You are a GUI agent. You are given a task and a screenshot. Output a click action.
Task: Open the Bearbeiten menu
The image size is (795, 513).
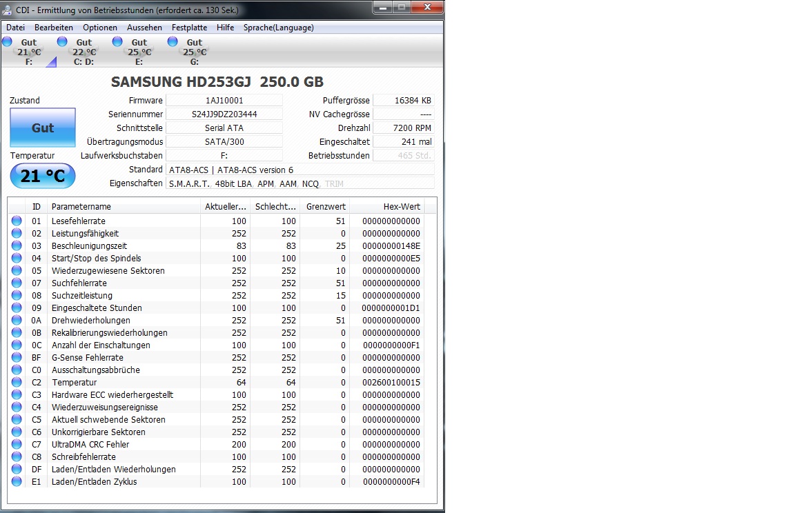tap(54, 28)
